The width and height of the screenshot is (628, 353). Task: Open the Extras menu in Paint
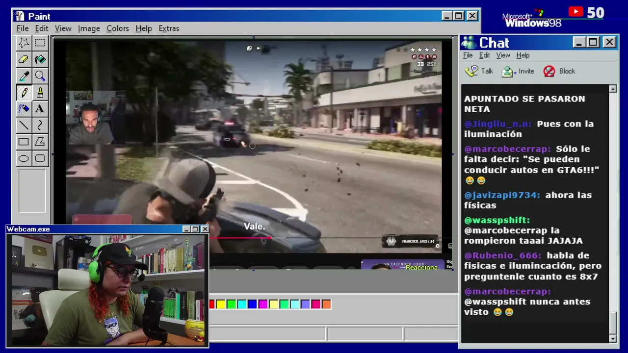coord(169,28)
